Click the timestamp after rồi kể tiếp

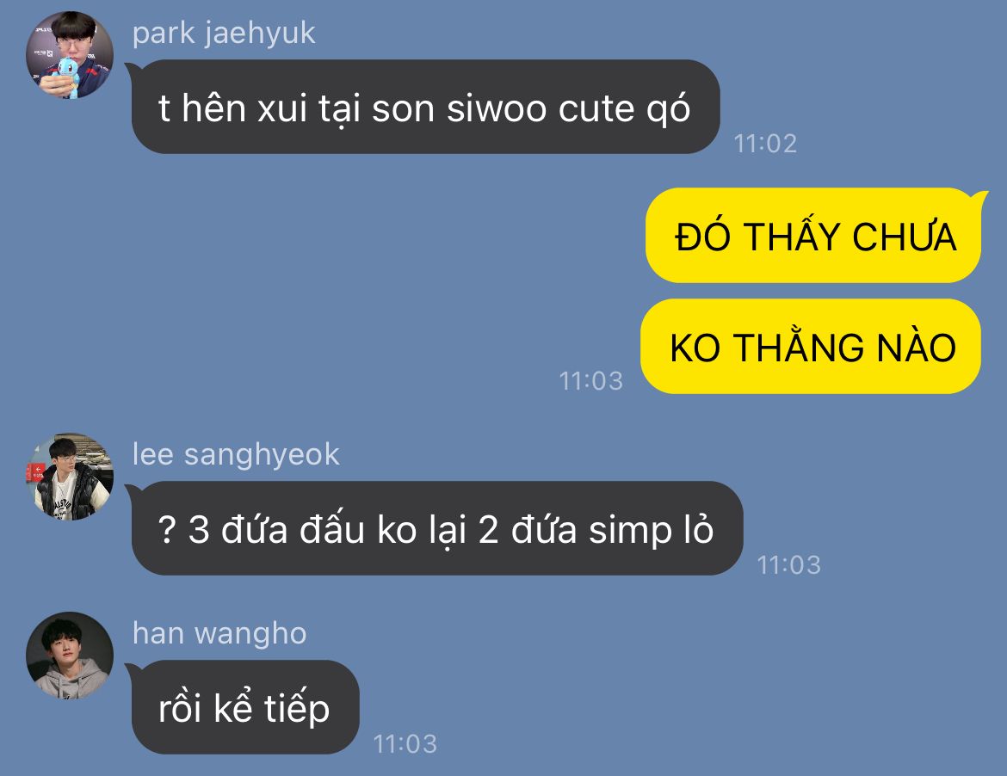pyautogui.click(x=405, y=744)
